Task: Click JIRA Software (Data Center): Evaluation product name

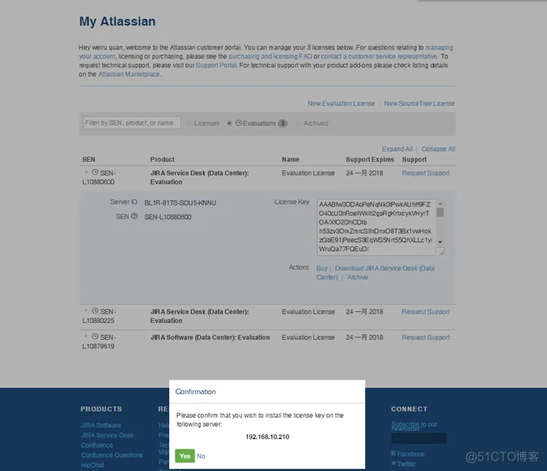Action: 210,337
